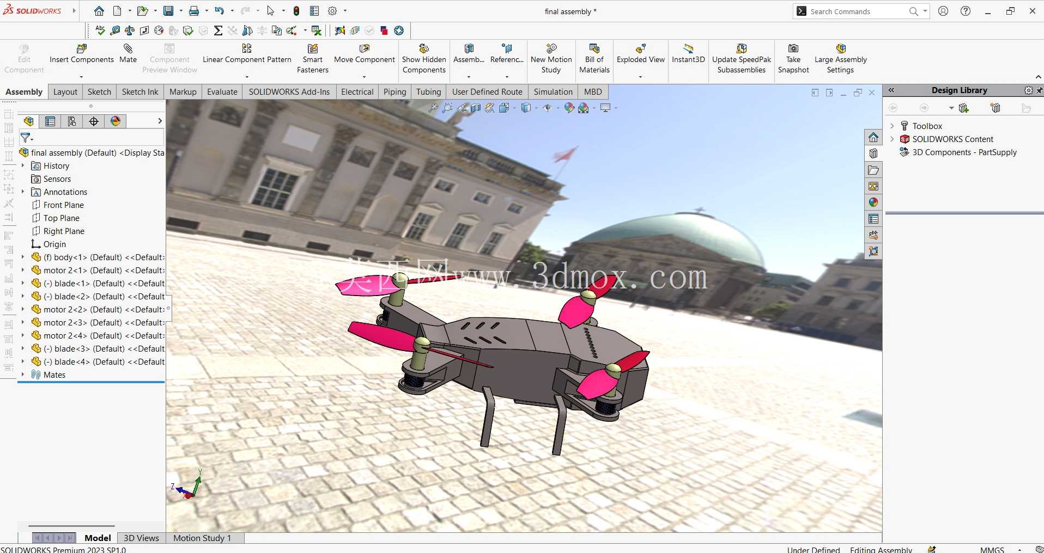Image resolution: width=1044 pixels, height=553 pixels.
Task: Expand SOLIDWORKS Content in Design Library
Action: pos(892,139)
